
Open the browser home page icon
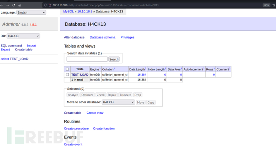(20, 5)
